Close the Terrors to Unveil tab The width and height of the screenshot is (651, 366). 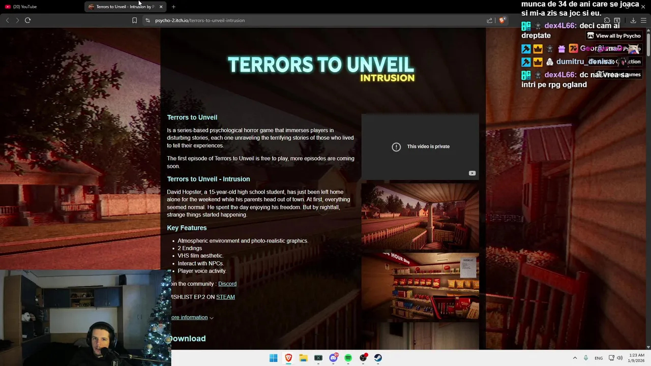point(161,7)
